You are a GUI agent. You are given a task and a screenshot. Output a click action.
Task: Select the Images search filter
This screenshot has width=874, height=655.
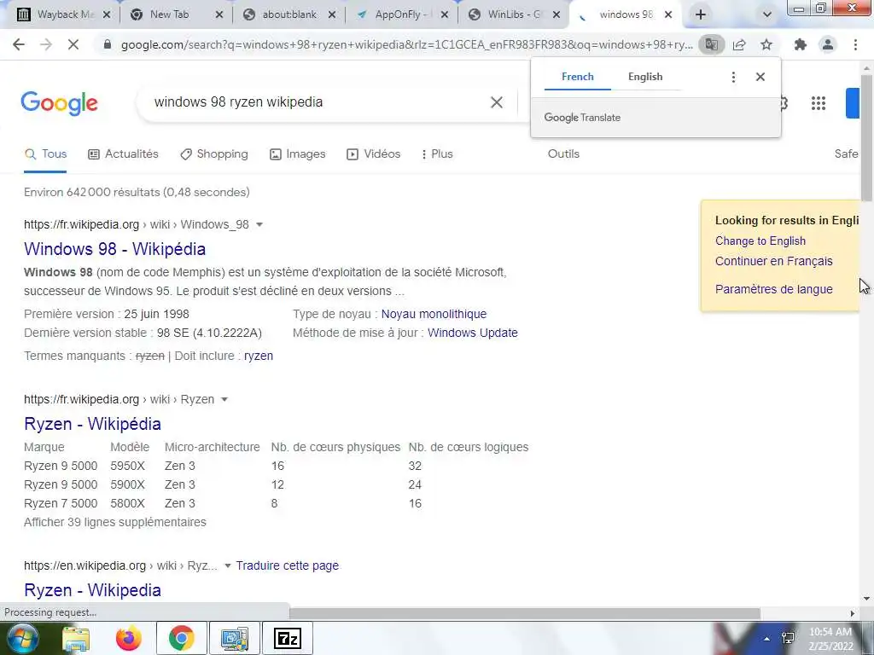point(298,154)
